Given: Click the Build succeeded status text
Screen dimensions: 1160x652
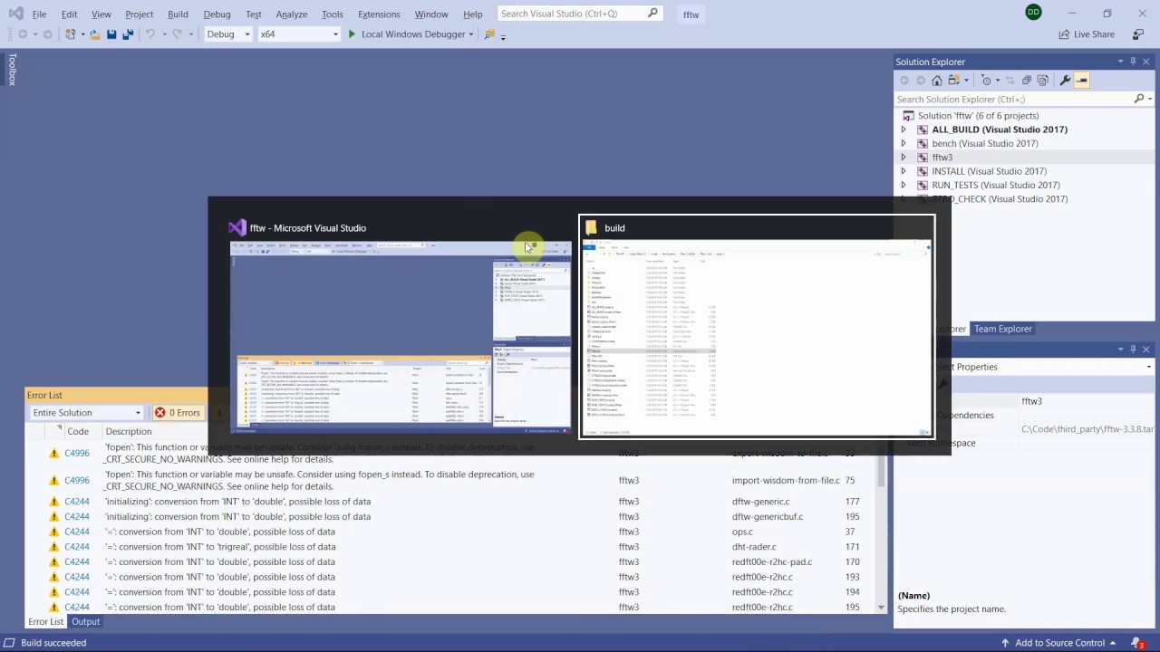Looking at the screenshot, I should [x=53, y=643].
